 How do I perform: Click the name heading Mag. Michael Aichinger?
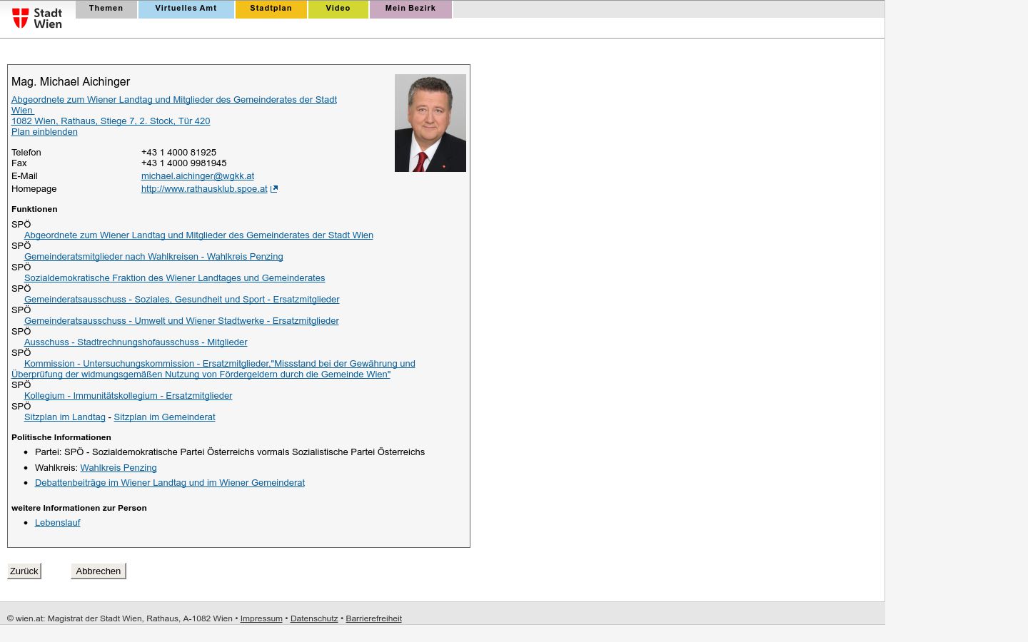click(x=71, y=82)
